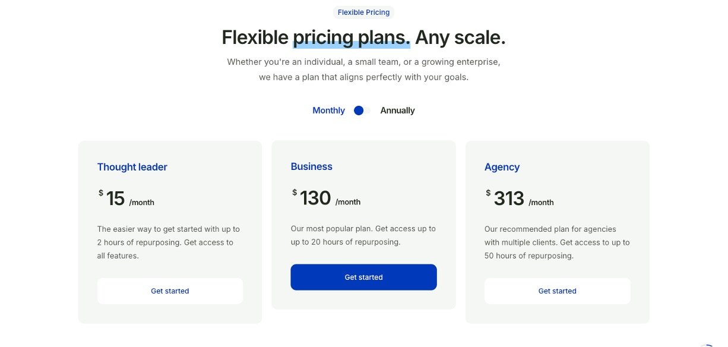Viewport: 728px width, 347px height.
Task: Select the Agency plan title
Action: pos(502,167)
